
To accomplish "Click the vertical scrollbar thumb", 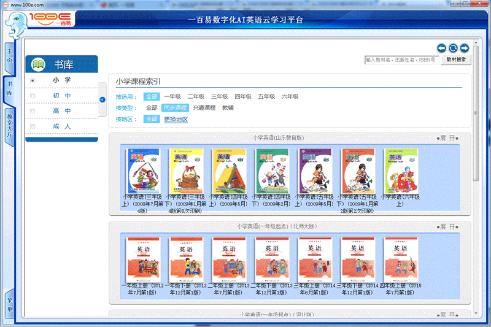I will tap(476, 113).
